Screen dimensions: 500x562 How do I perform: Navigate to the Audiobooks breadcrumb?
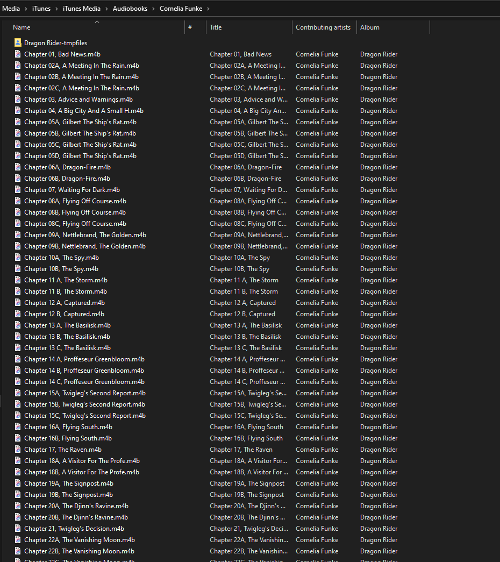point(130,9)
